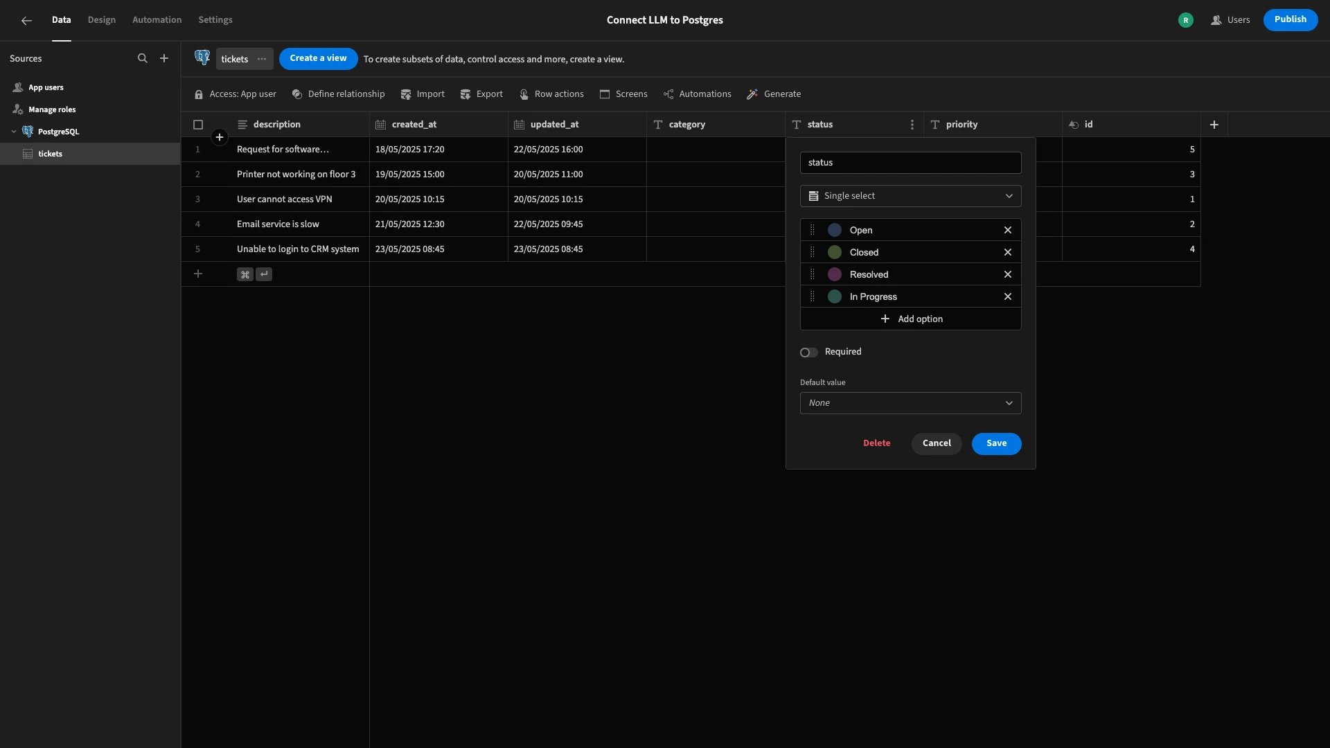Image resolution: width=1330 pixels, height=748 pixels.
Task: Click the updated_at column header
Action: [x=577, y=125]
